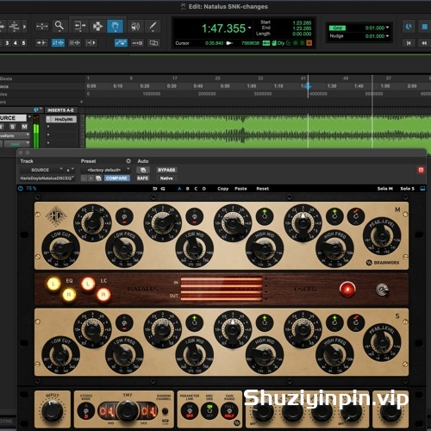431x431 pixels.
Task: Toggle the Gain Range Full/Half switch
Action: (x=229, y=410)
